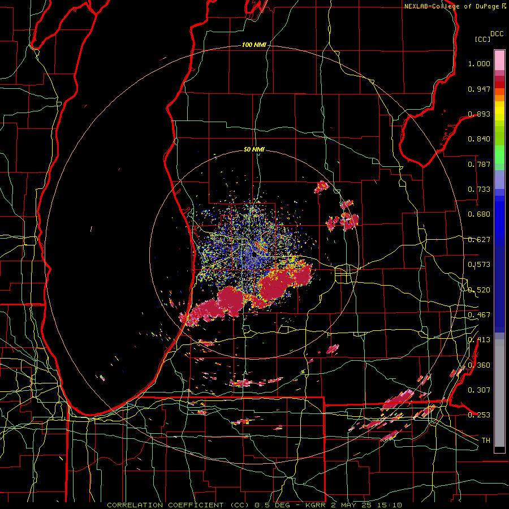
Task: Click the 0.947 scale value
Action: pyautogui.click(x=479, y=89)
